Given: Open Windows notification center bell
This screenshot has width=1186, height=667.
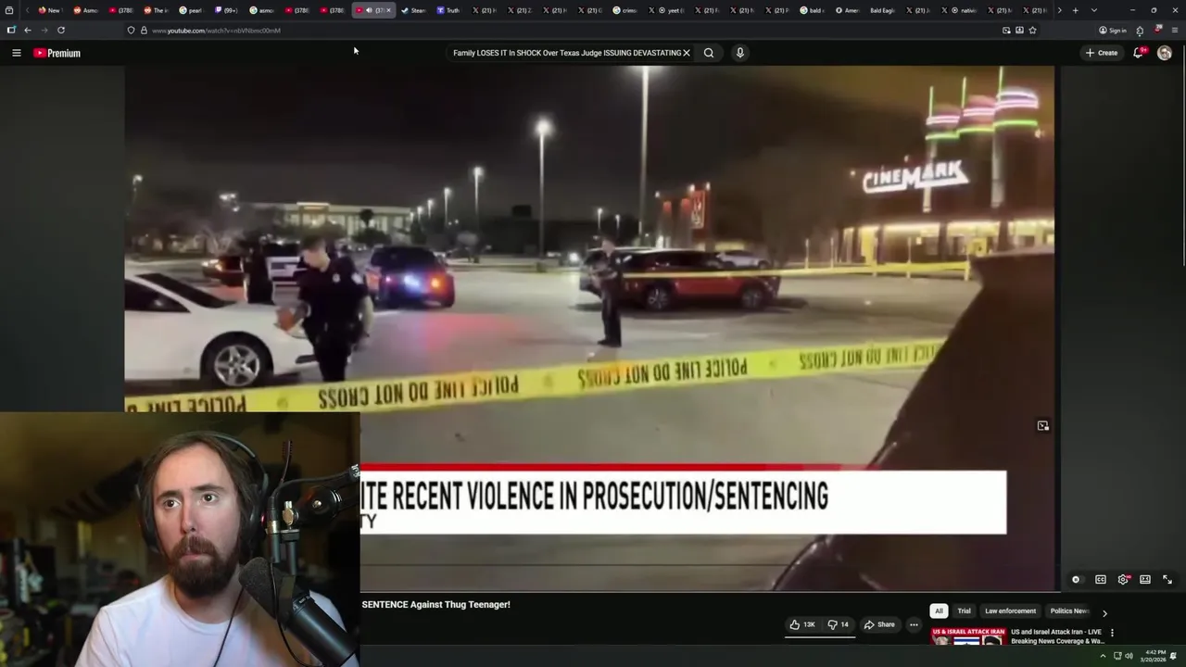Looking at the screenshot, I should point(1174,656).
